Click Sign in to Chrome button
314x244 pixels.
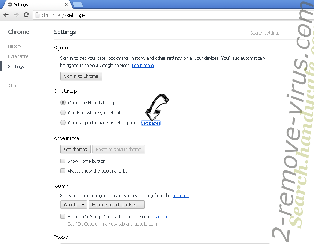[x=81, y=76]
